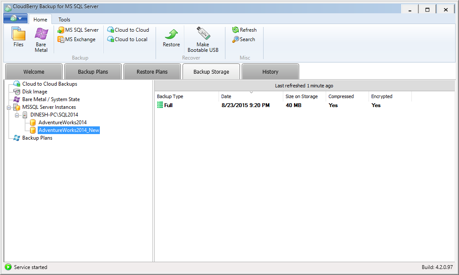This screenshot has height=275, width=459.
Task: Select AdventureWorks2014 database
Action: coord(62,122)
